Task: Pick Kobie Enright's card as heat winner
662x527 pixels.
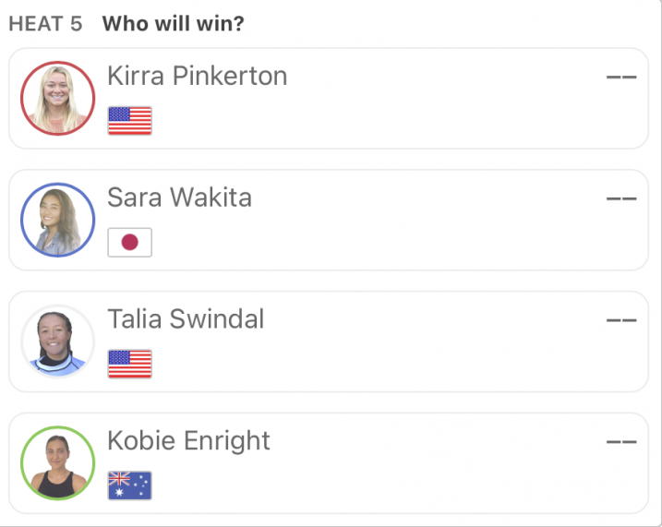Action: [x=329, y=463]
